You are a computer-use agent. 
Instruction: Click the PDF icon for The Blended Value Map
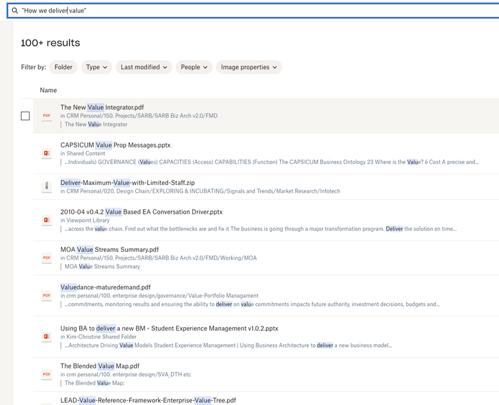pyautogui.click(x=46, y=374)
